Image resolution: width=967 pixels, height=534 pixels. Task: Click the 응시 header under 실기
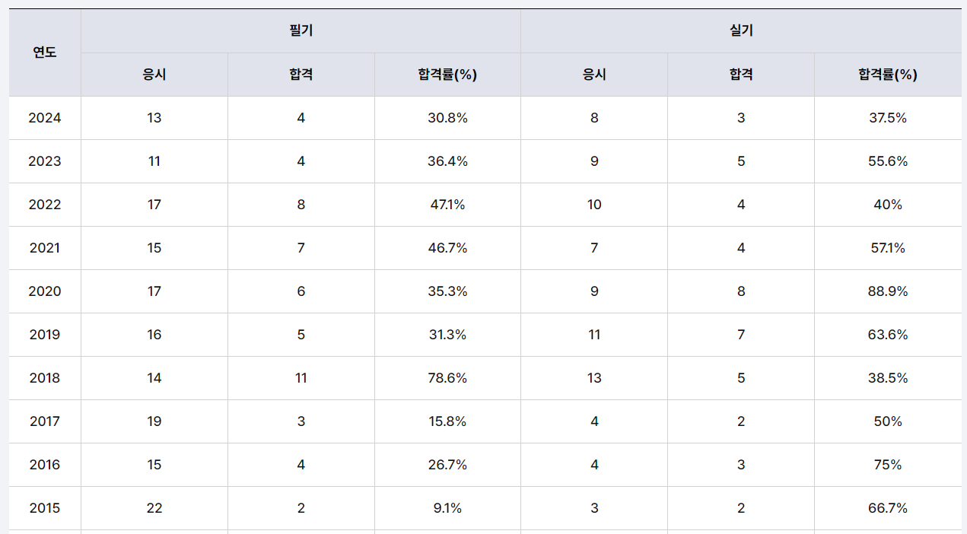click(594, 75)
